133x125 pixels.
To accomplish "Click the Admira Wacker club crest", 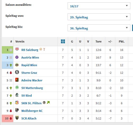I will pos(17,80).
